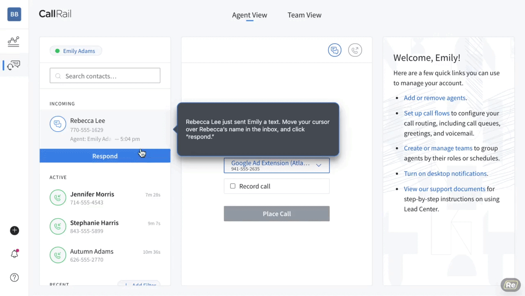The width and height of the screenshot is (525, 296).
Task: Switch to Team View tab
Action: pyautogui.click(x=304, y=15)
